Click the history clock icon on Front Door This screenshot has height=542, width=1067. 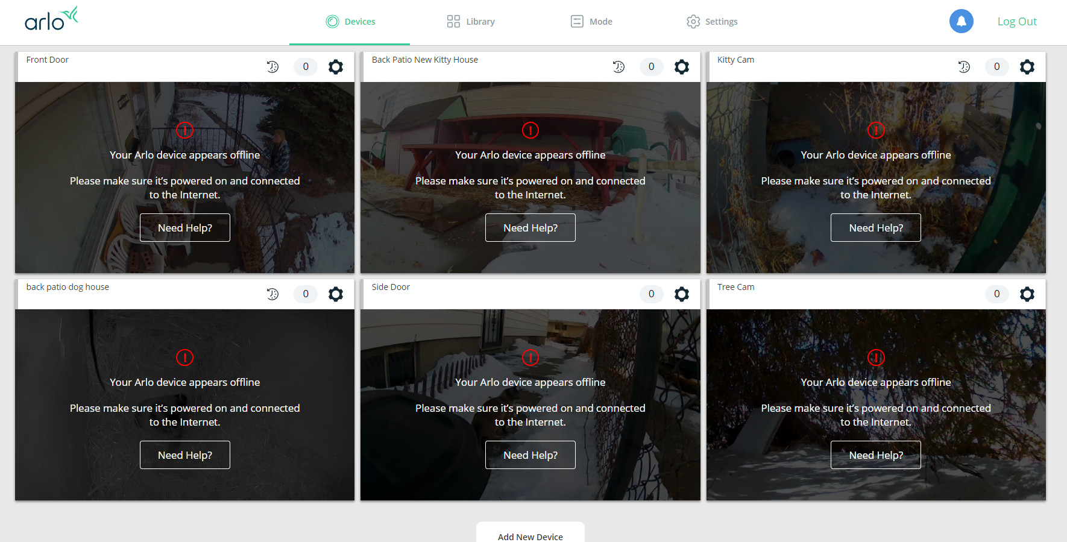click(x=273, y=67)
